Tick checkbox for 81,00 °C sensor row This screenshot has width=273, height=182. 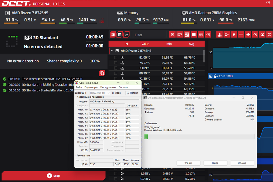click(115, 58)
